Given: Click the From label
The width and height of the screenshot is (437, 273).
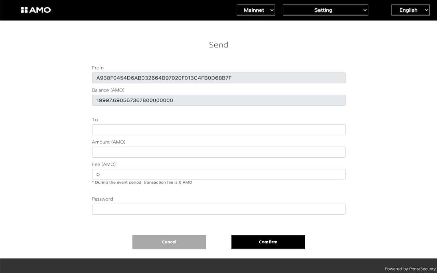Looking at the screenshot, I should pyautogui.click(x=98, y=68).
